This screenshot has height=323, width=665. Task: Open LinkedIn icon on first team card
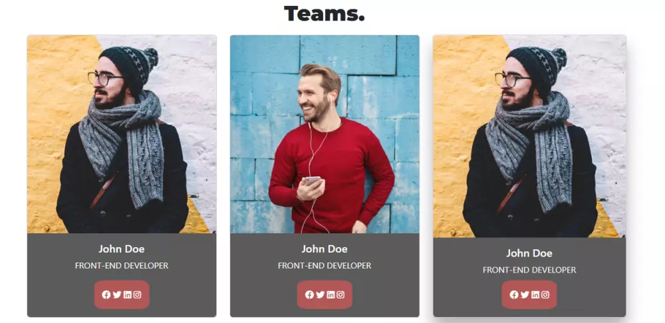(x=127, y=294)
